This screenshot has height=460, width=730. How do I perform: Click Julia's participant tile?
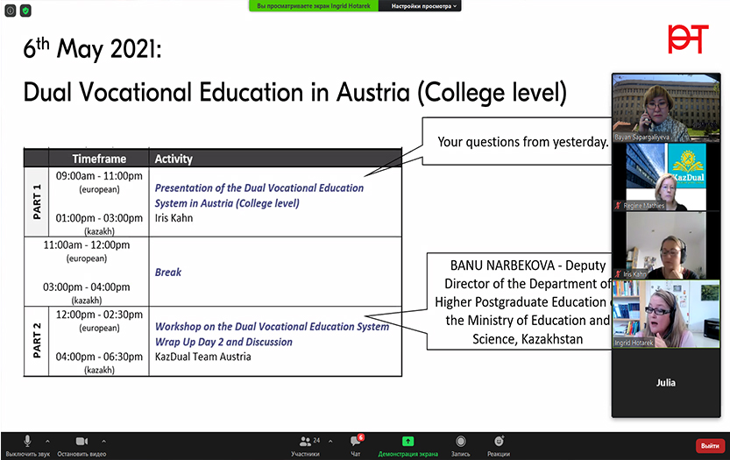pos(665,383)
